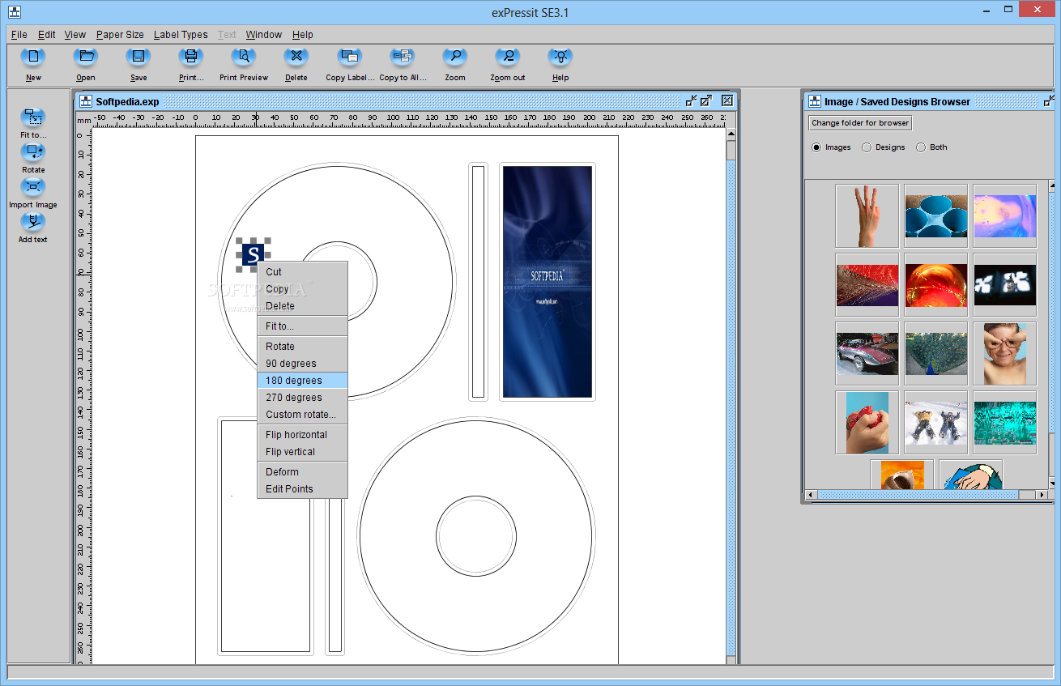Minimize the Softpedia.exp document window
The width and height of the screenshot is (1061, 686).
[691, 100]
